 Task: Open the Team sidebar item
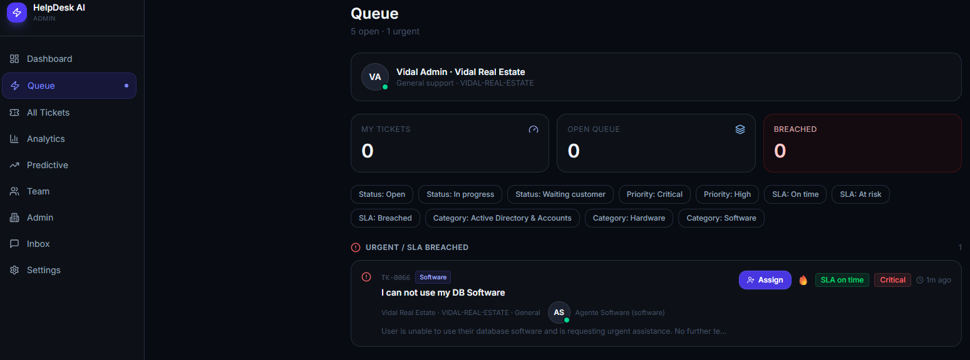69,191
